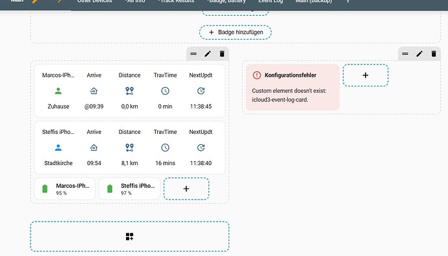Click the 97 % battery value
This screenshot has height=256, width=448.
pyautogui.click(x=126, y=193)
